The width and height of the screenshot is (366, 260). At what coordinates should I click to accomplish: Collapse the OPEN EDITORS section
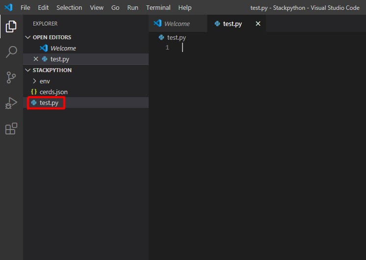(x=28, y=37)
